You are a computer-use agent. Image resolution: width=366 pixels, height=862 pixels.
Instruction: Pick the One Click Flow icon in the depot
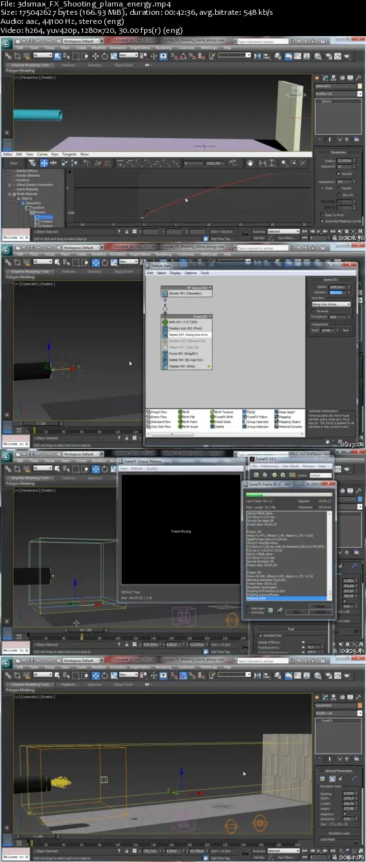pyautogui.click(x=149, y=426)
